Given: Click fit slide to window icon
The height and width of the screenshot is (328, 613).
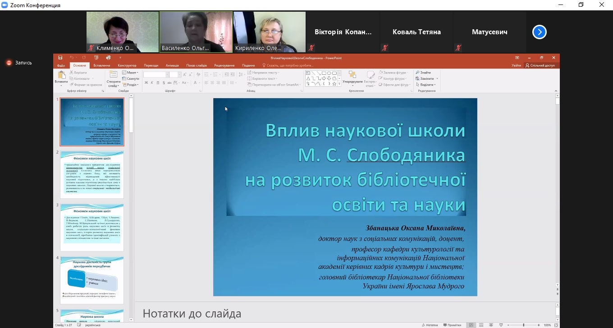Looking at the screenshot, I should coord(556,325).
